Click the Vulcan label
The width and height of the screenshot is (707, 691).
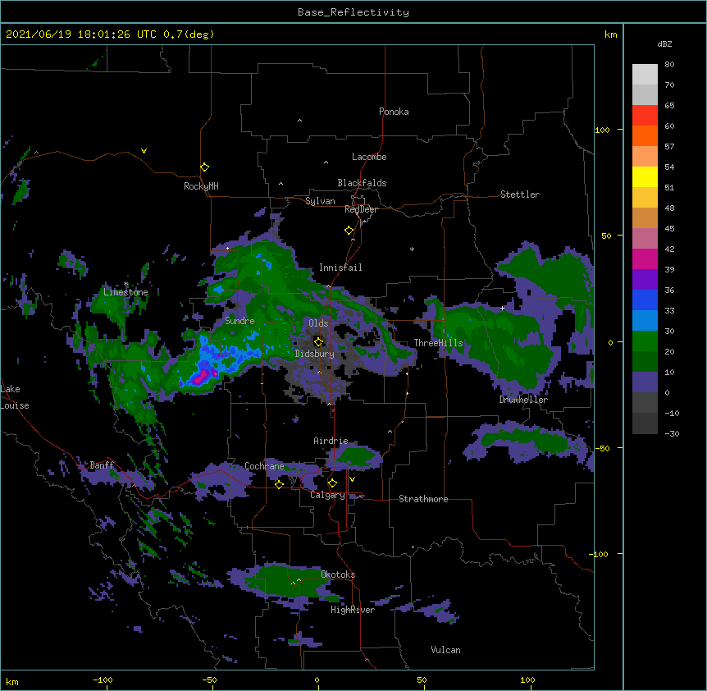[446, 650]
